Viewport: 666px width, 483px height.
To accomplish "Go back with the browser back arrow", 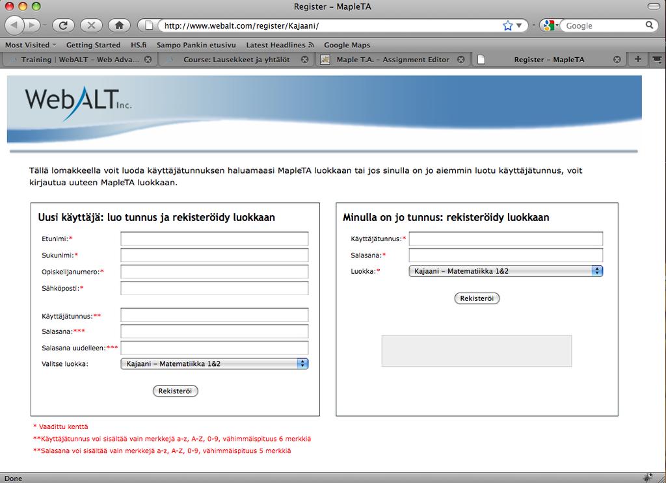I will (x=14, y=25).
